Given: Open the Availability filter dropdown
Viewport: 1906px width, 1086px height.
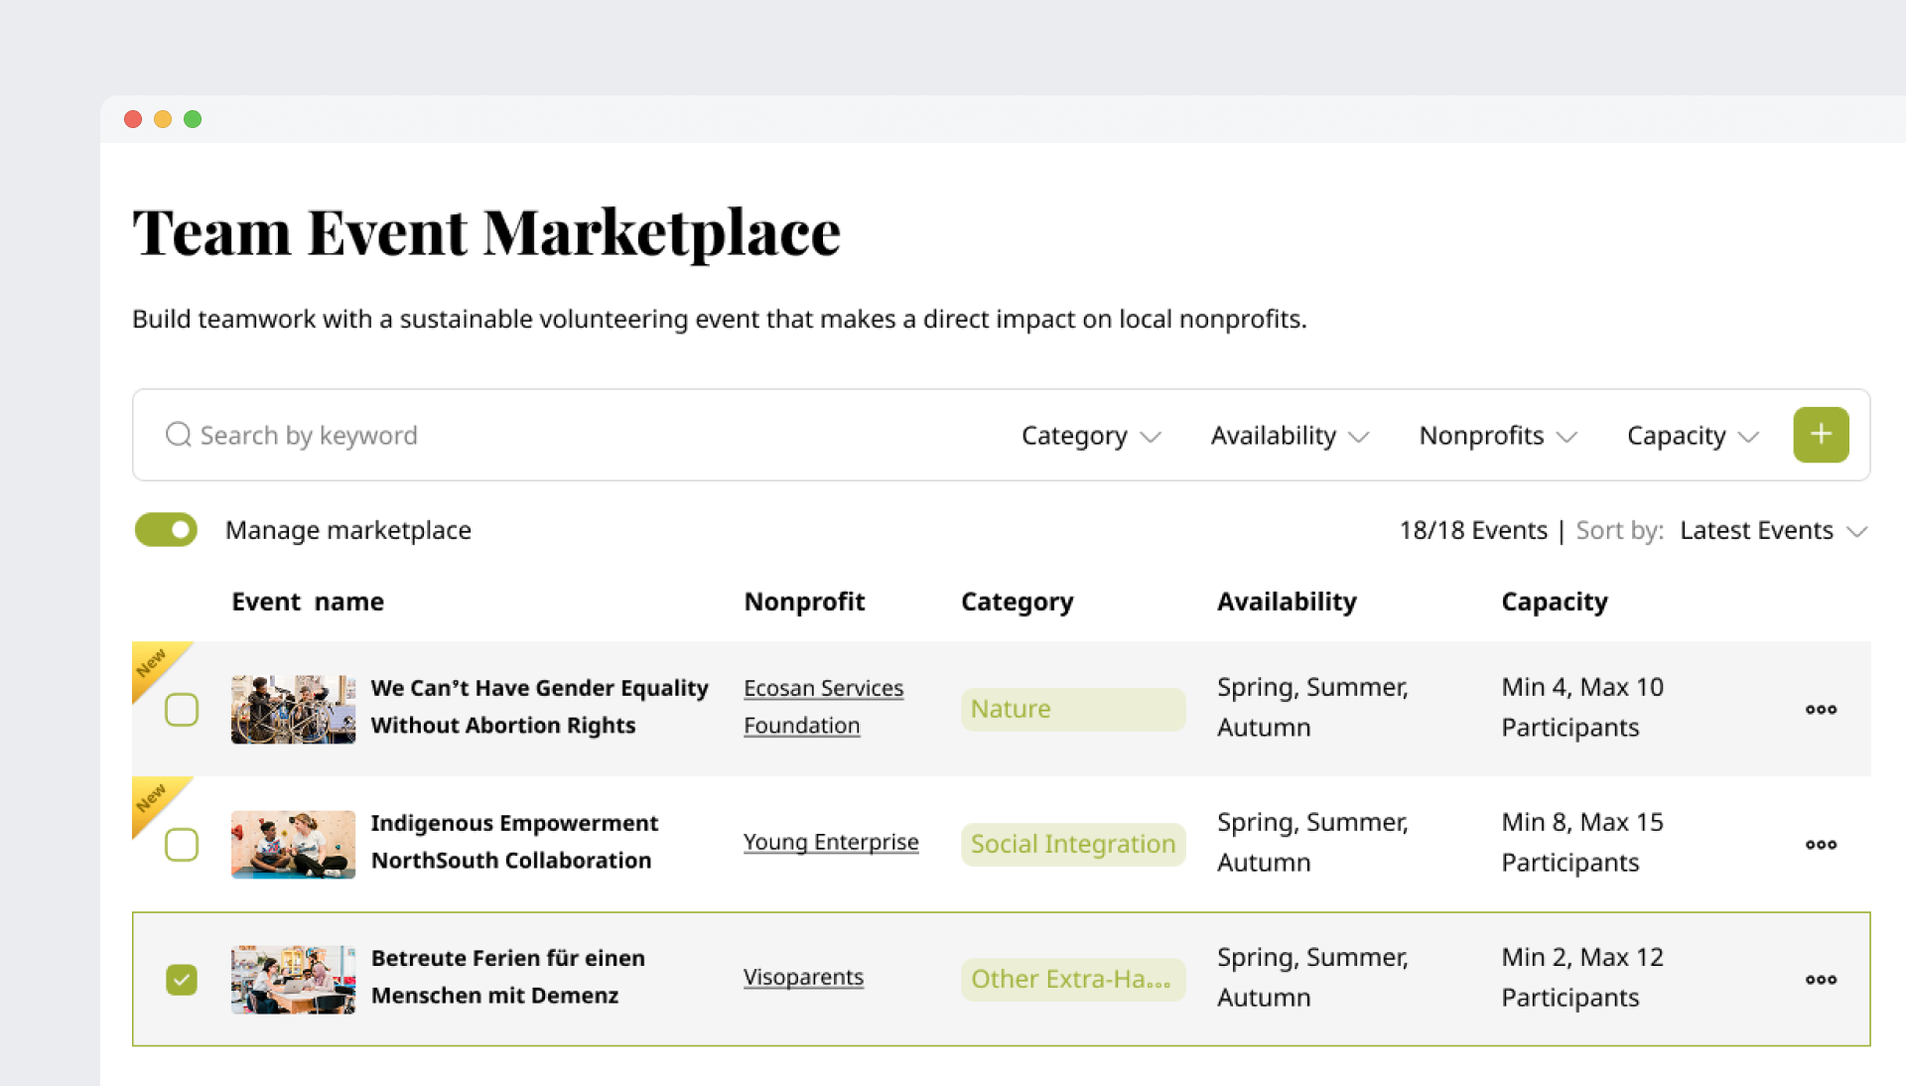Looking at the screenshot, I should pos(1289,436).
